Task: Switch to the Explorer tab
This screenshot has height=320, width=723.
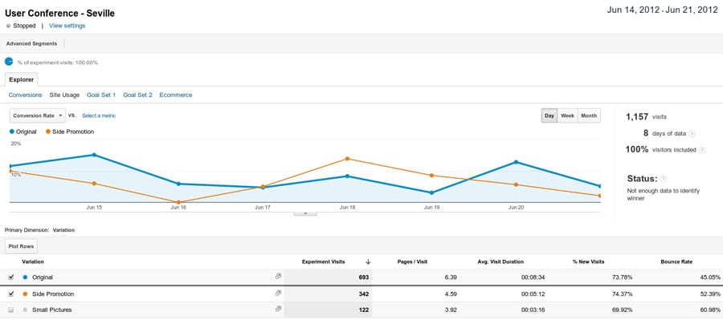Action: pyautogui.click(x=21, y=79)
